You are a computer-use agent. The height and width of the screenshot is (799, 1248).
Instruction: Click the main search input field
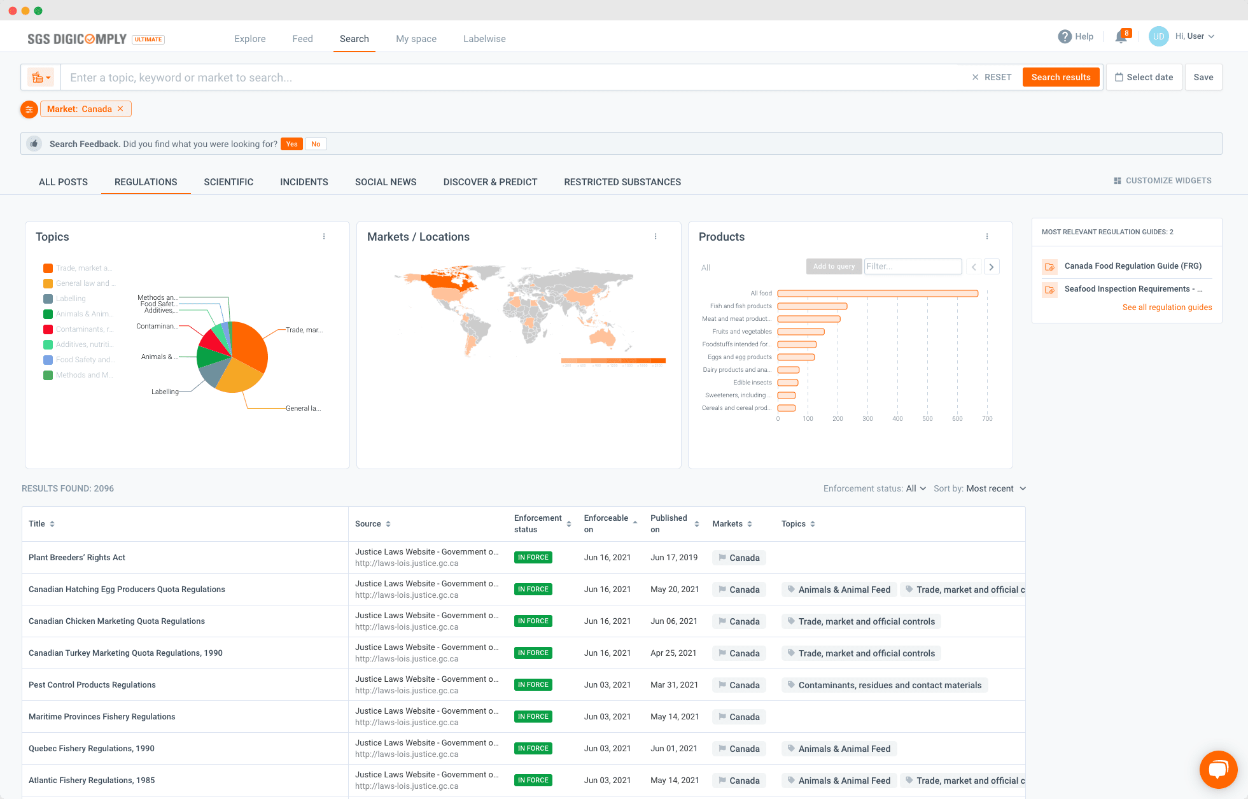coord(515,77)
